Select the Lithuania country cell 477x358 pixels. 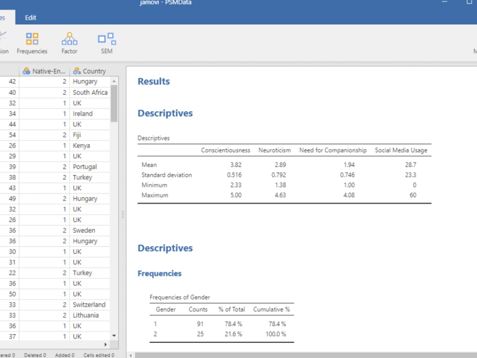coord(90,316)
